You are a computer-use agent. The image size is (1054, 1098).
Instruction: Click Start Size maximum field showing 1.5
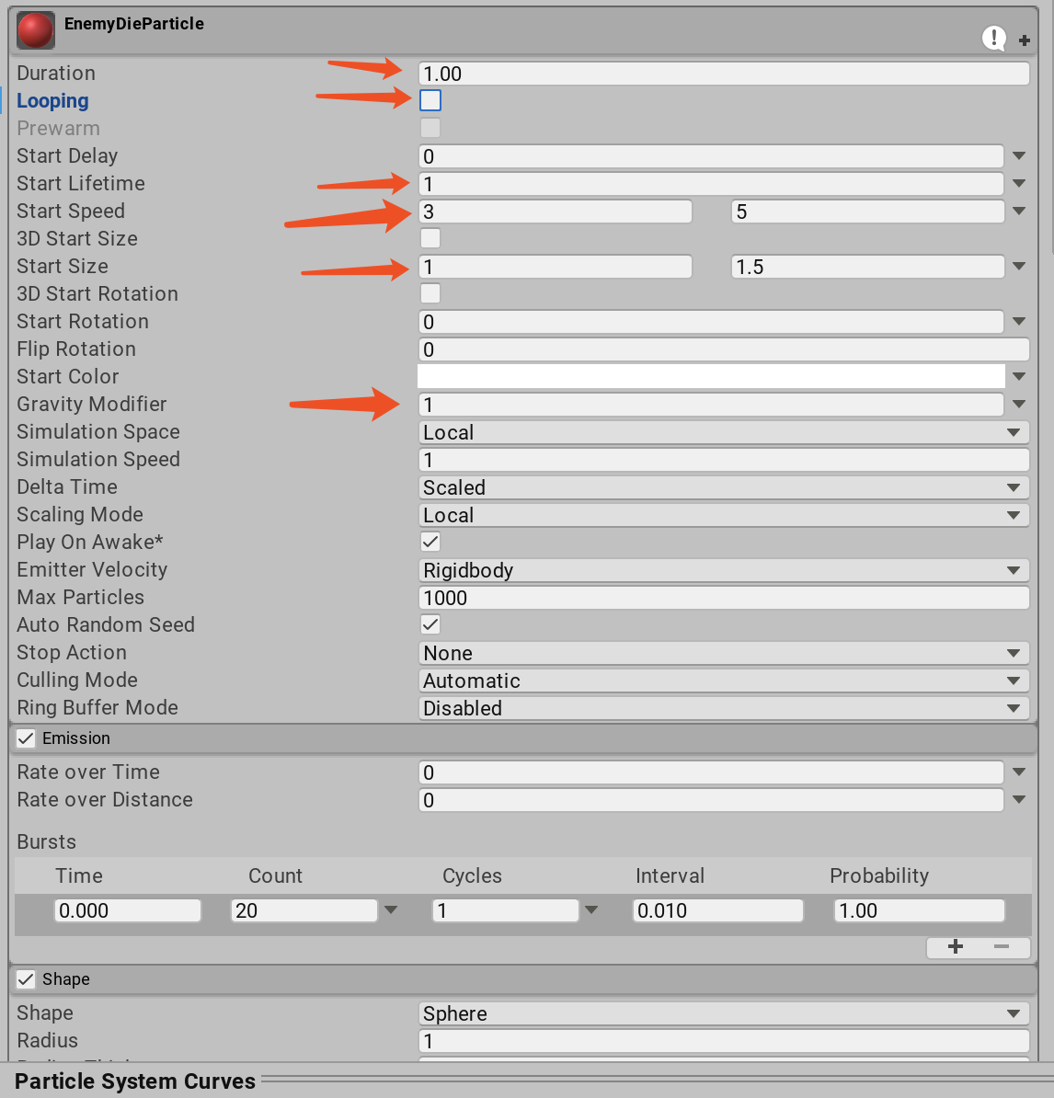(867, 266)
